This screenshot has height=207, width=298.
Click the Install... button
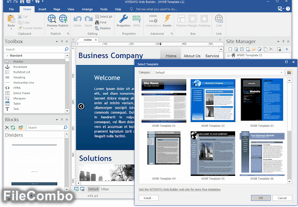pos(149,198)
